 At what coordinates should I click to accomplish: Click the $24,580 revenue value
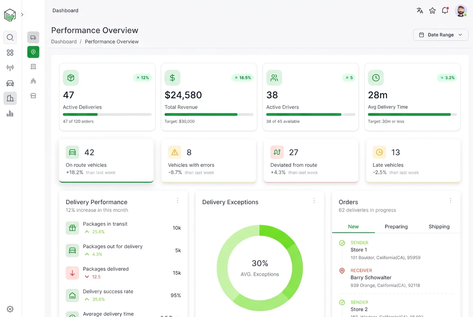[183, 95]
